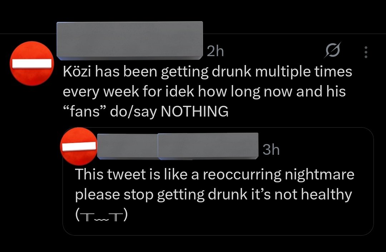Viewport: 386px width, 252px height.
Task: Click the word NOTHING in main tweet
Action: [x=194, y=111]
